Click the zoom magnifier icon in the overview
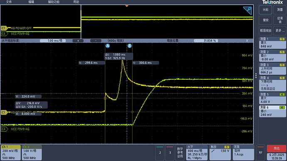Image resolution: width=287 pixels, height=161 pixels. click(247, 11)
